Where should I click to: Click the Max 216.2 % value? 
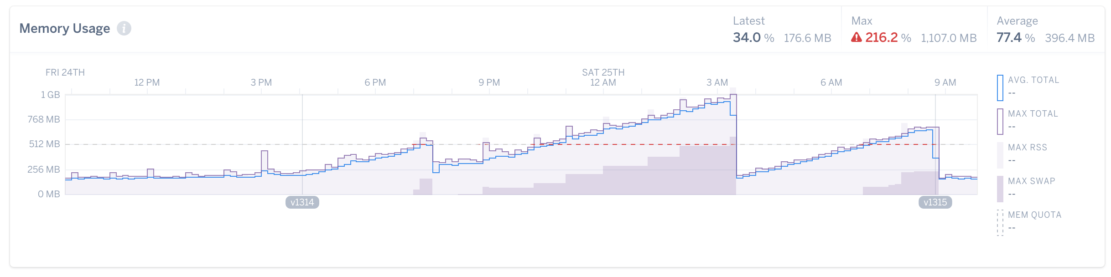(x=888, y=38)
